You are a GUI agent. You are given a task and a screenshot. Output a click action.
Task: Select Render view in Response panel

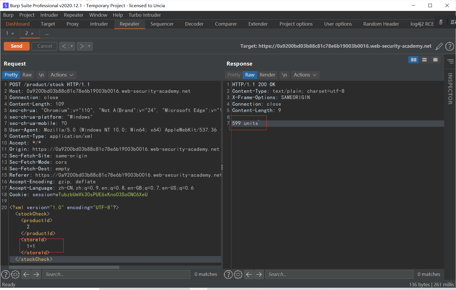(x=267, y=75)
